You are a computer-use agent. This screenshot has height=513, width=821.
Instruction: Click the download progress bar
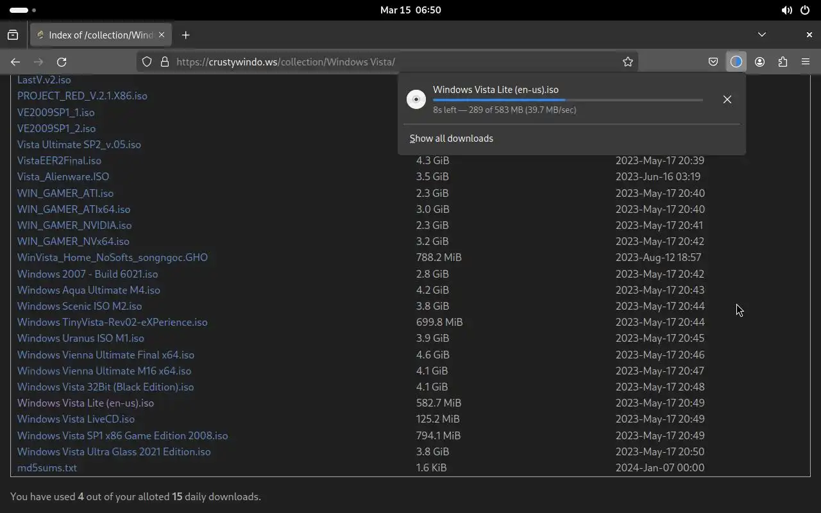(x=568, y=100)
